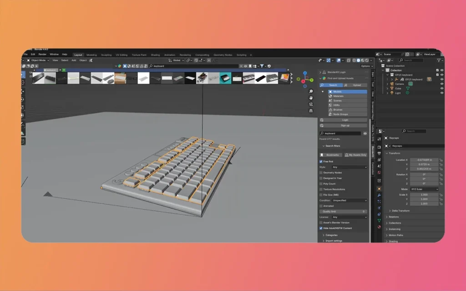Exclude Collection with its checkbox in outliner
The width and height of the screenshot is (466, 291).
(437, 70)
